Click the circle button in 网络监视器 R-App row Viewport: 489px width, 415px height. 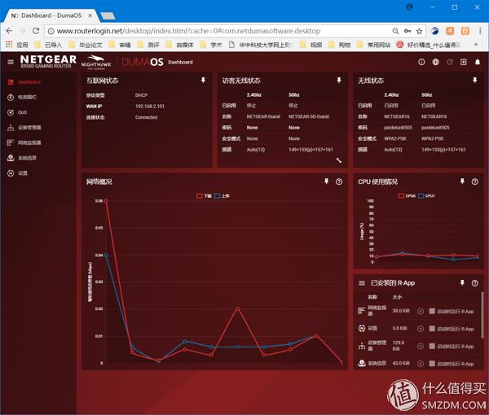click(420, 311)
